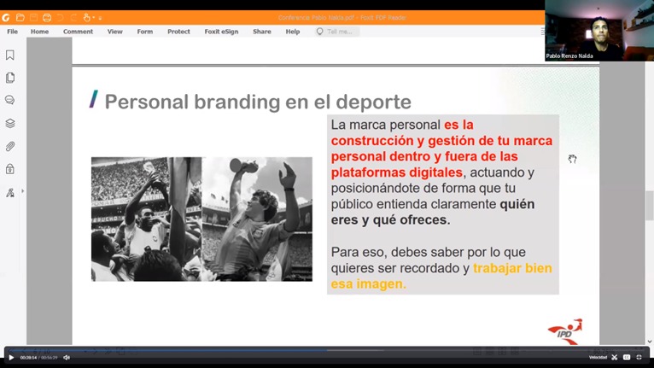Open the Attachments paperclip panel icon

[x=10, y=146]
